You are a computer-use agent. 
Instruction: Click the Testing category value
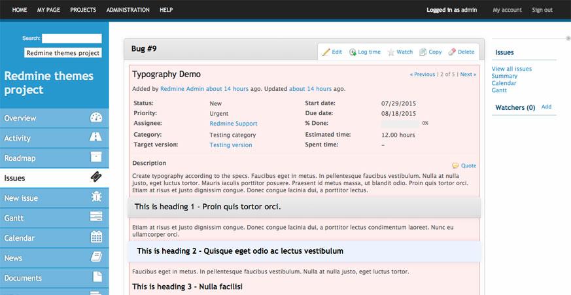(x=233, y=135)
